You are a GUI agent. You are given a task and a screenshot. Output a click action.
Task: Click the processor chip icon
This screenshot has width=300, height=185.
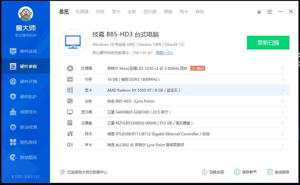pos(70,68)
